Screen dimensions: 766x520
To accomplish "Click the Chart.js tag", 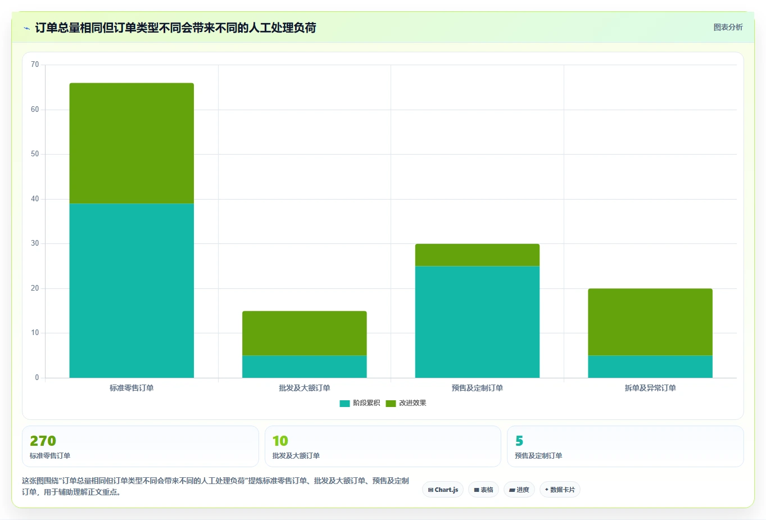I will (x=443, y=490).
